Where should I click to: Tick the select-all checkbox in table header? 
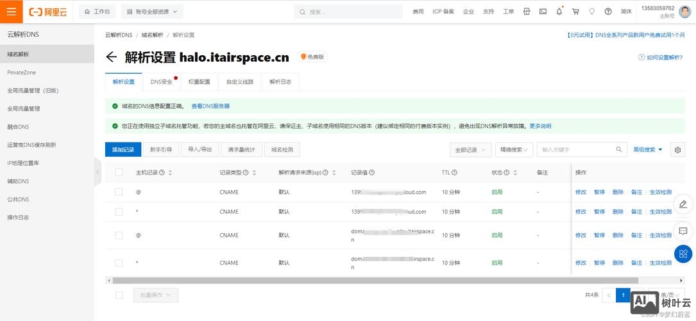[x=119, y=172]
